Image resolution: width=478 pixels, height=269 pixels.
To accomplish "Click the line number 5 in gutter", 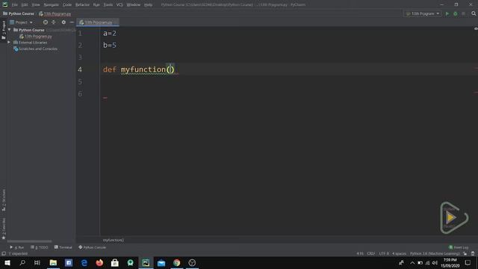I will coord(80,81).
